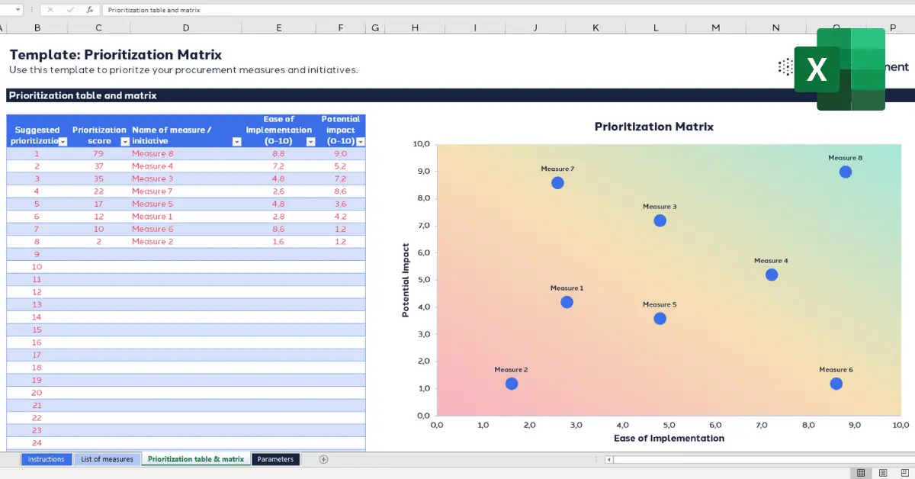Select the Page Break Preview icon

tap(904, 472)
